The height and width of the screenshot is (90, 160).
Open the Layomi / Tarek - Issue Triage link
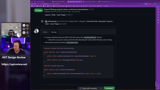tap(55, 15)
